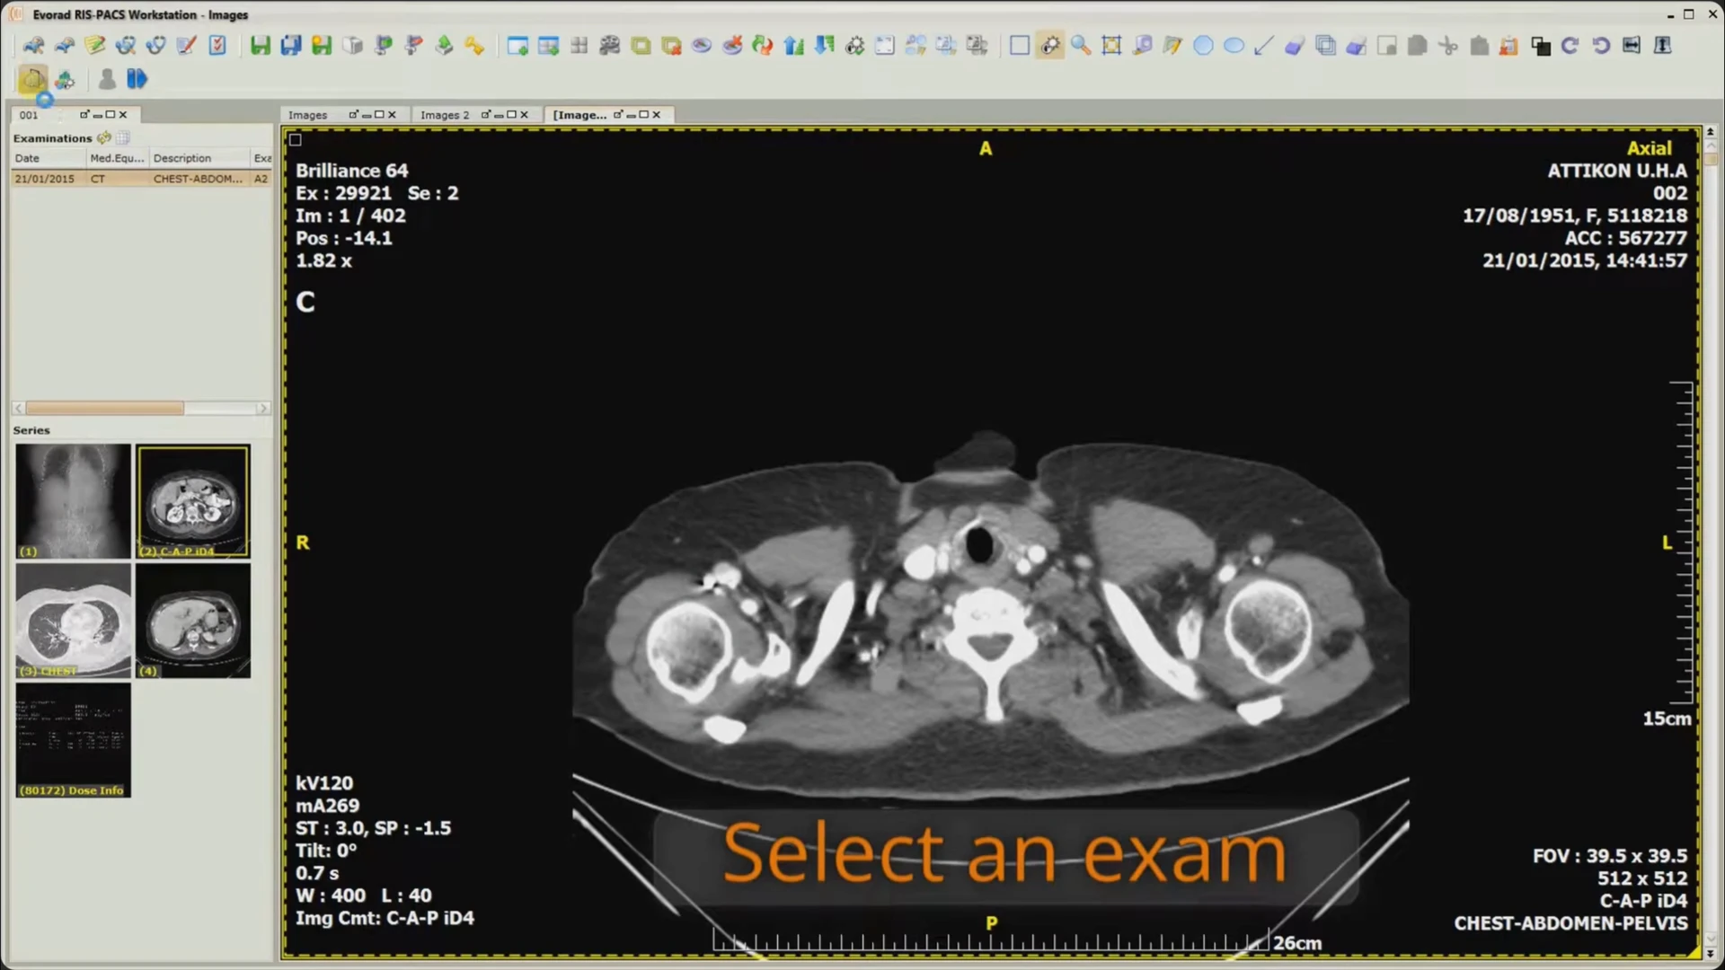Click the Med.Equ... column header
Viewport: 1725px width, 970px height.
pos(118,158)
